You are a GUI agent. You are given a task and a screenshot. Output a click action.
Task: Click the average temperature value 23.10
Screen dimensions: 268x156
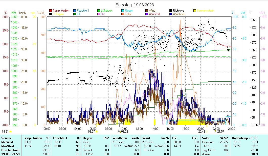click(x=46, y=150)
